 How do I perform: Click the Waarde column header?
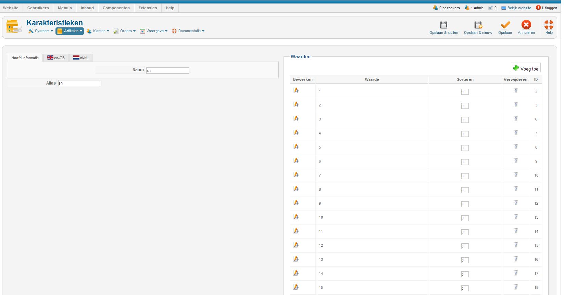pyautogui.click(x=372, y=79)
